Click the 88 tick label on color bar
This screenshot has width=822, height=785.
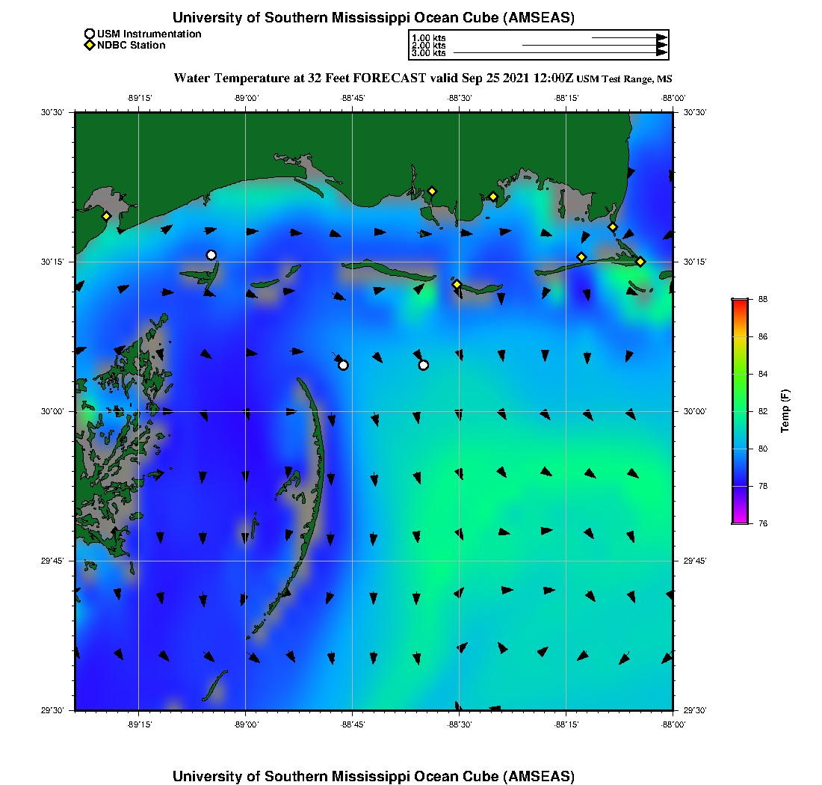(x=763, y=299)
